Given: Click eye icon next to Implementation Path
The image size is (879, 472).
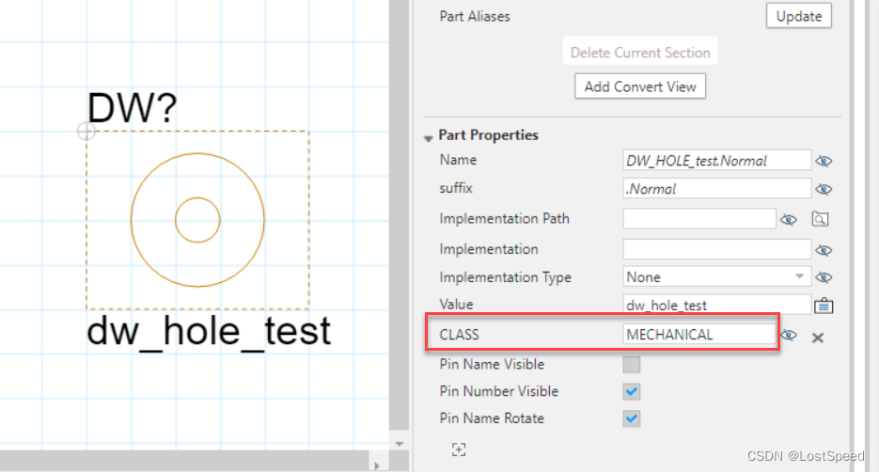Looking at the screenshot, I should [x=790, y=219].
